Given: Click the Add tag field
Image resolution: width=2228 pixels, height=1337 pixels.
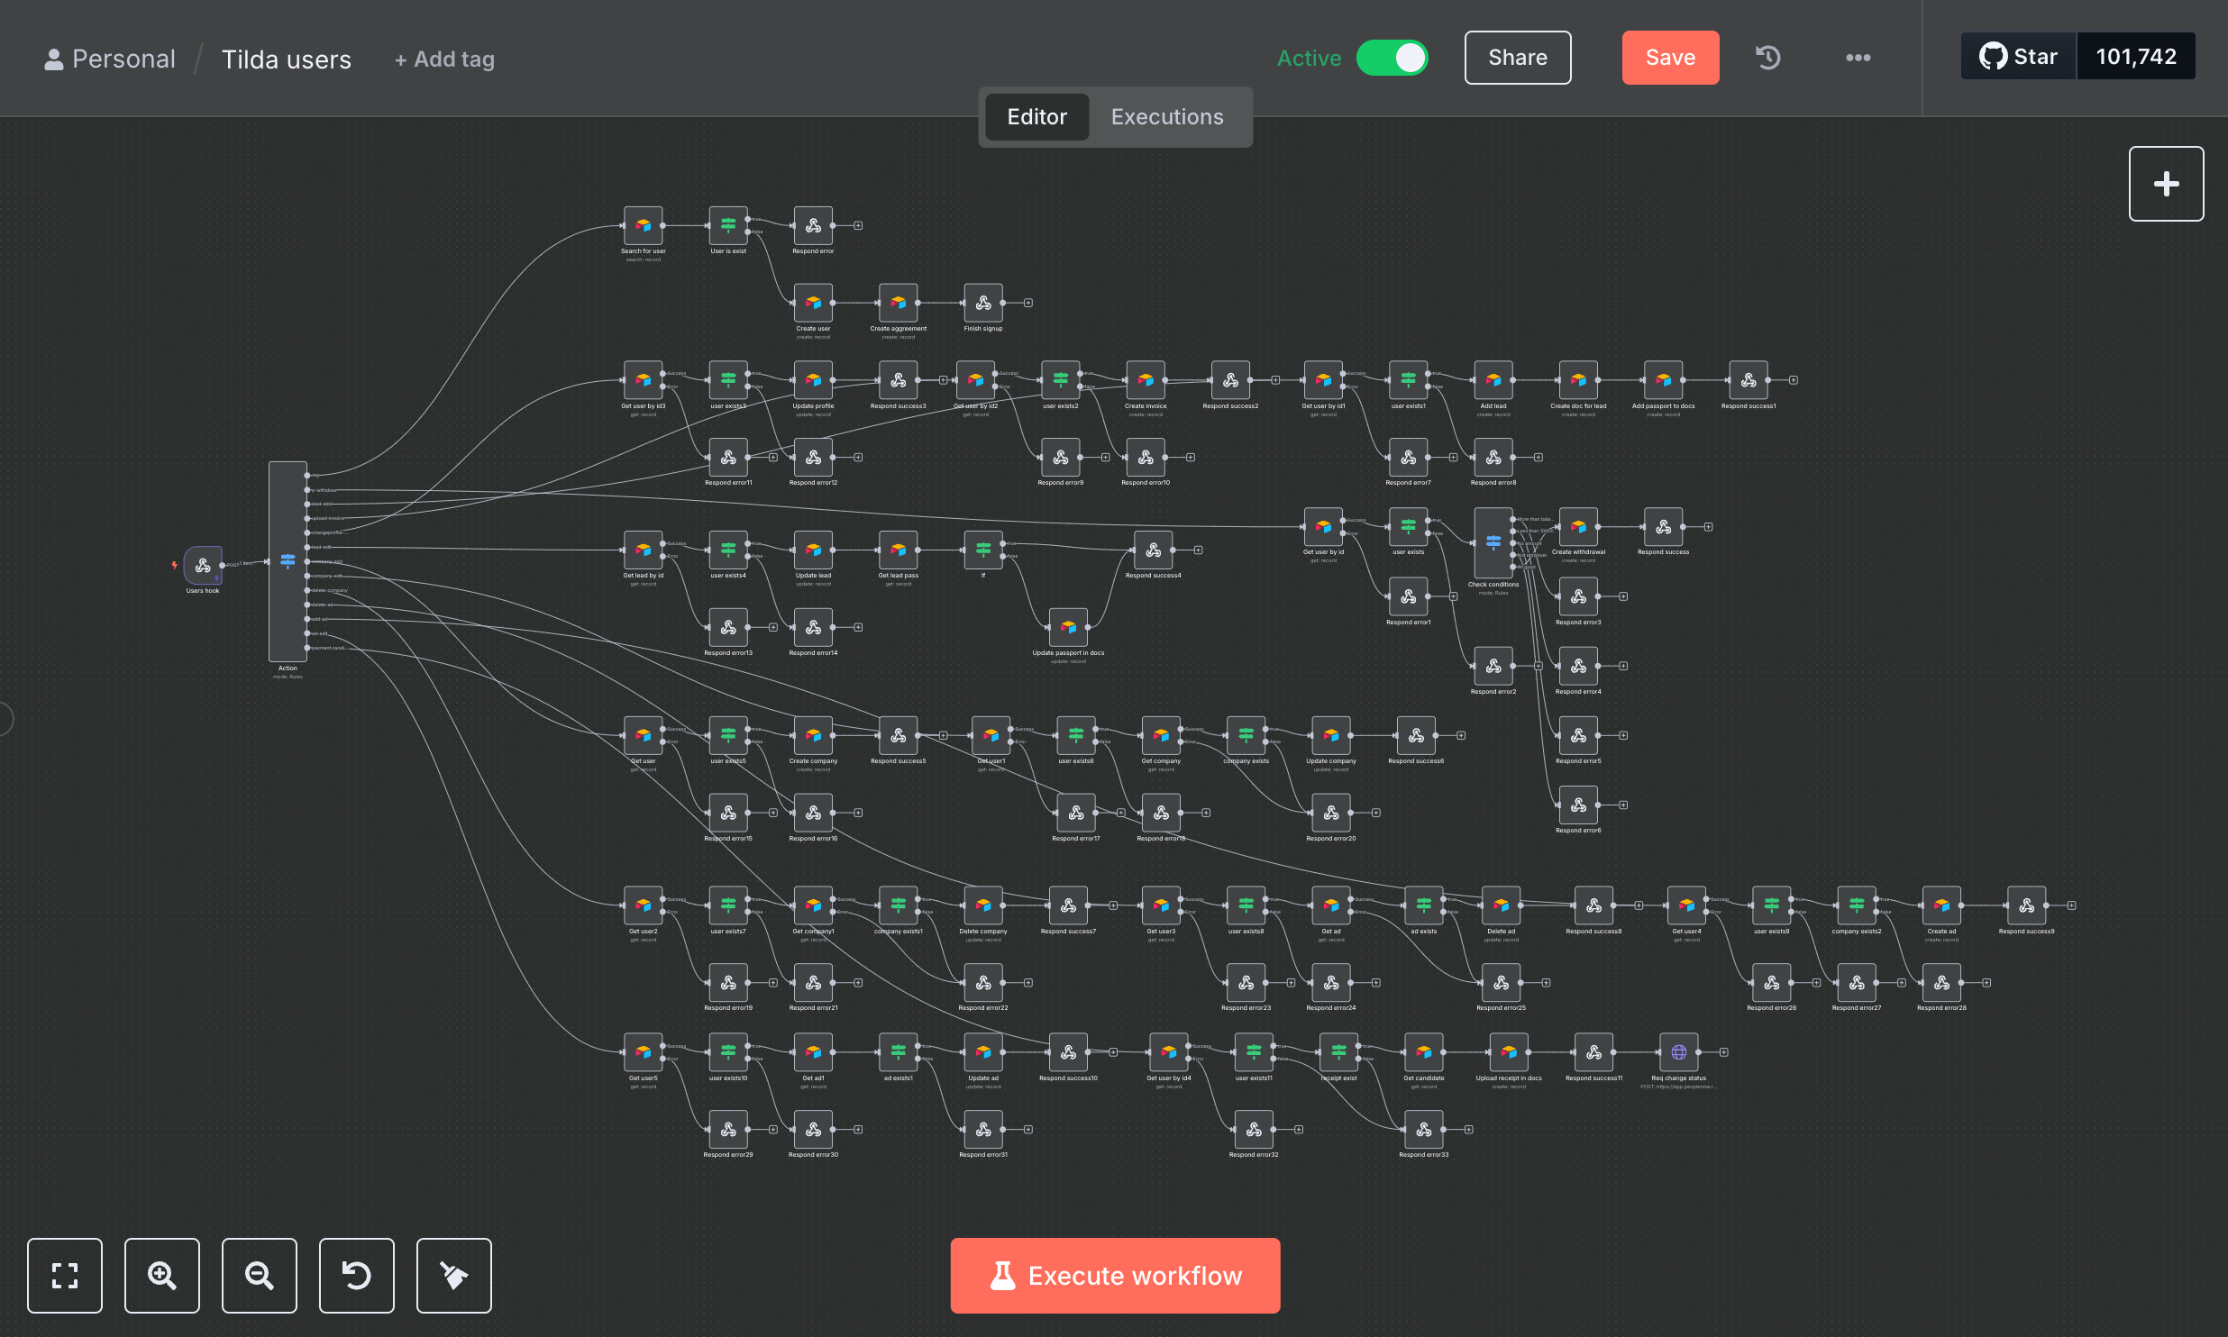Looking at the screenshot, I should (445, 59).
